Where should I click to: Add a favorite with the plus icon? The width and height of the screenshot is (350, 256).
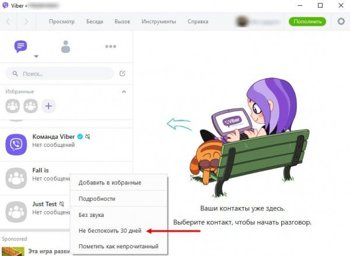48,106
